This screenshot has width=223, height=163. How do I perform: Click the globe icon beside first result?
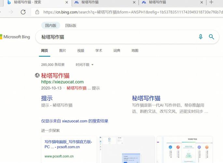click(x=37, y=75)
